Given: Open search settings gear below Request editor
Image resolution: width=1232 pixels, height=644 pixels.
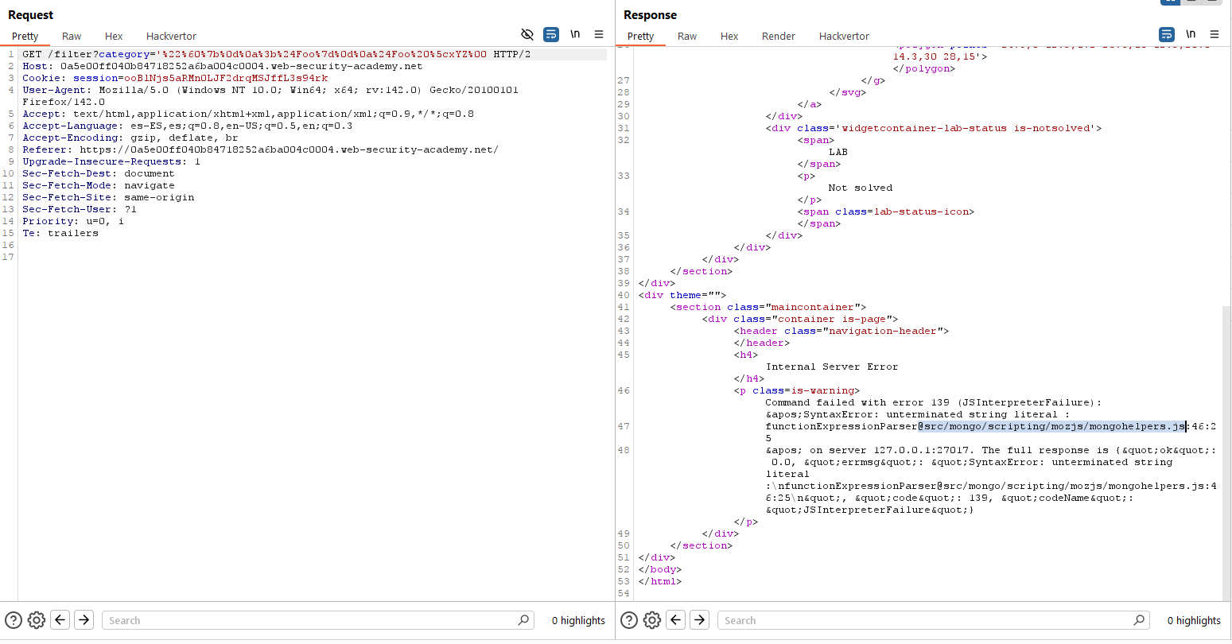Looking at the screenshot, I should coord(36,620).
